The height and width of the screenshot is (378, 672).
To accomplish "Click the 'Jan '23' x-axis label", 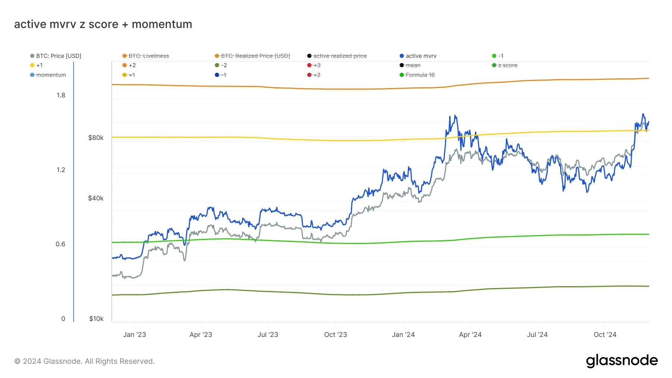I will pos(134,335).
